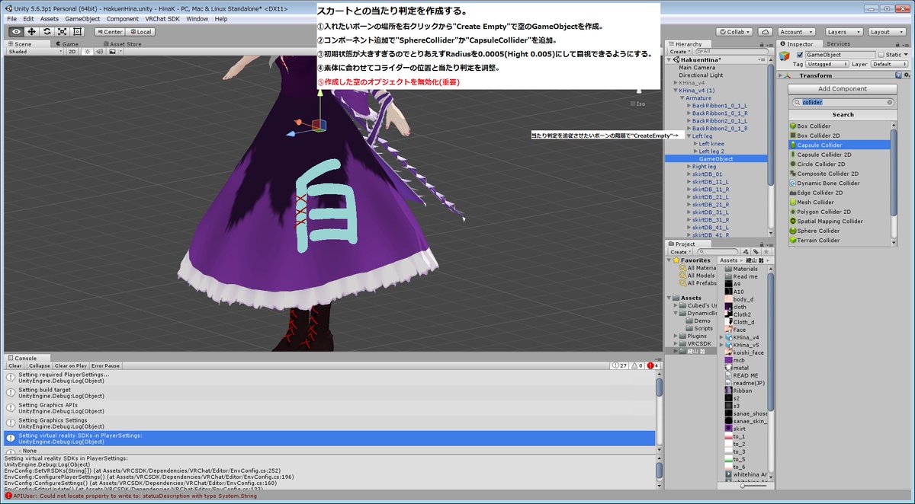Click the collider component search field
The height and width of the screenshot is (504, 915).
pos(843,102)
